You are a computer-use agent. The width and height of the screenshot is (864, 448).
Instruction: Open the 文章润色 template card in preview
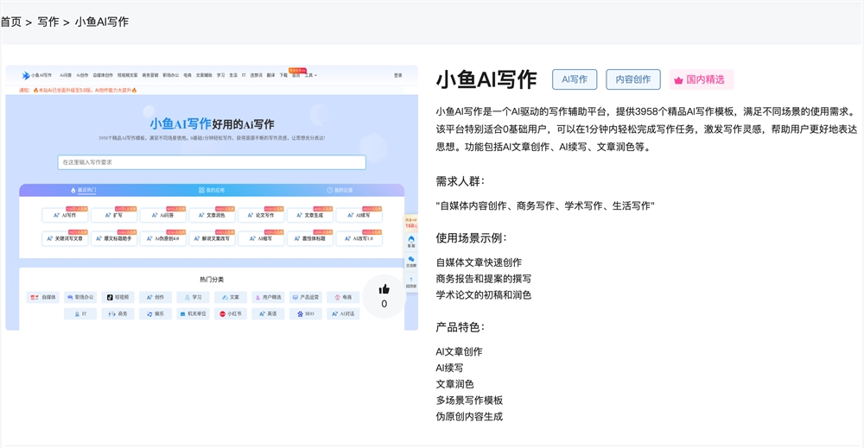(x=213, y=215)
